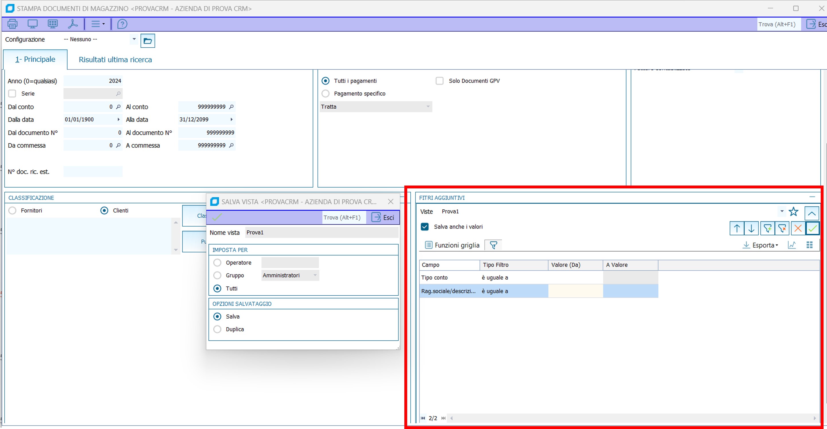Open the configuration folder icon

[x=148, y=41]
